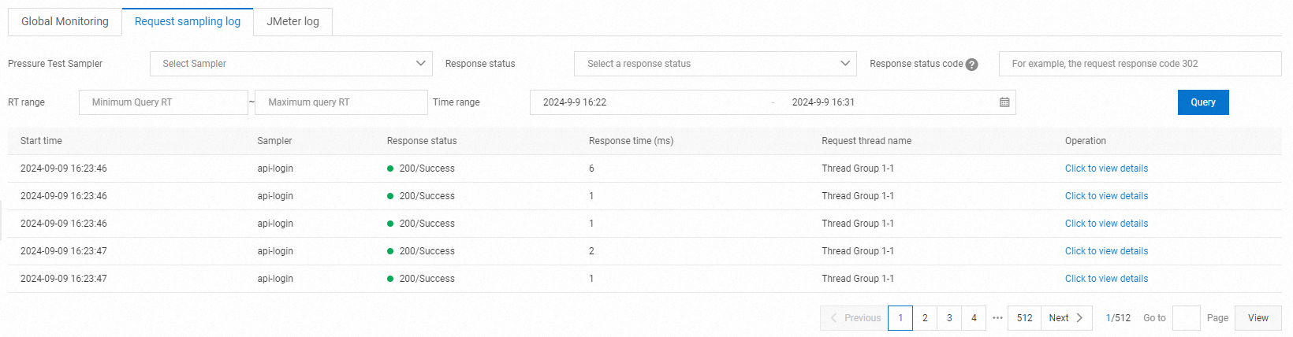The height and width of the screenshot is (337, 1293).
Task: Open the time range calendar icon
Action: [x=1004, y=102]
